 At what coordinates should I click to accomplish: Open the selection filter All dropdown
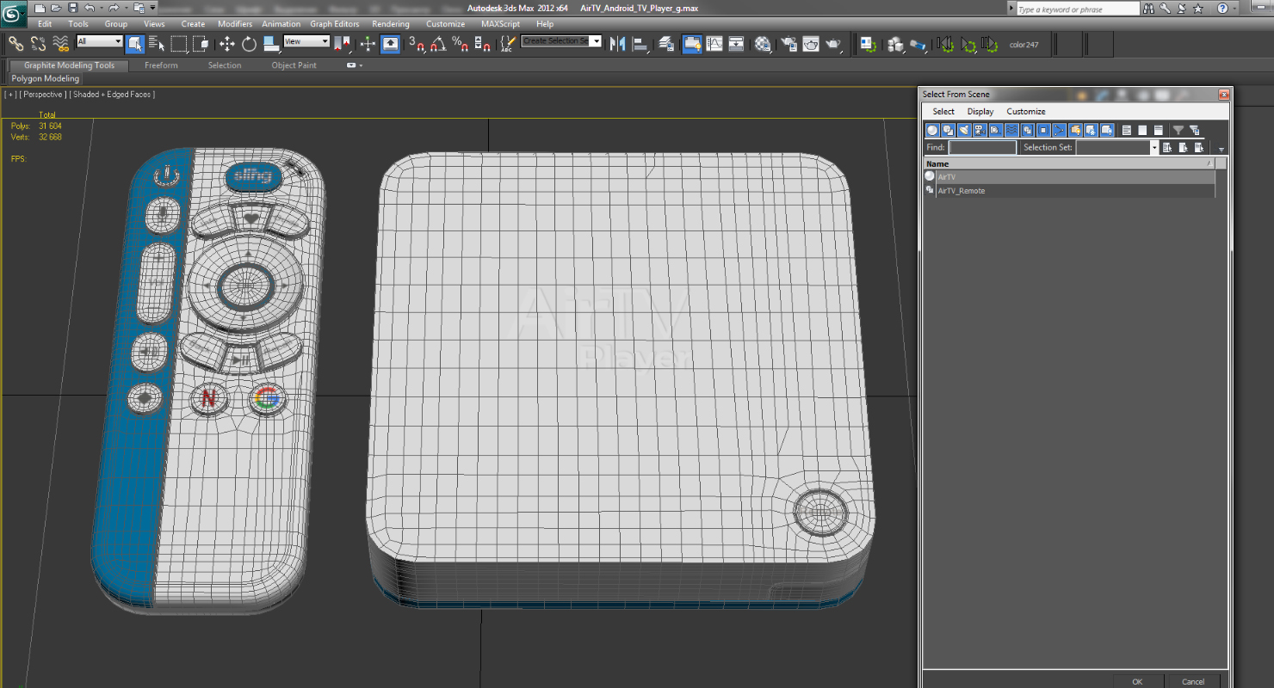[100, 41]
